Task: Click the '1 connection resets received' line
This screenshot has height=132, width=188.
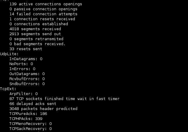Action: 42,19
